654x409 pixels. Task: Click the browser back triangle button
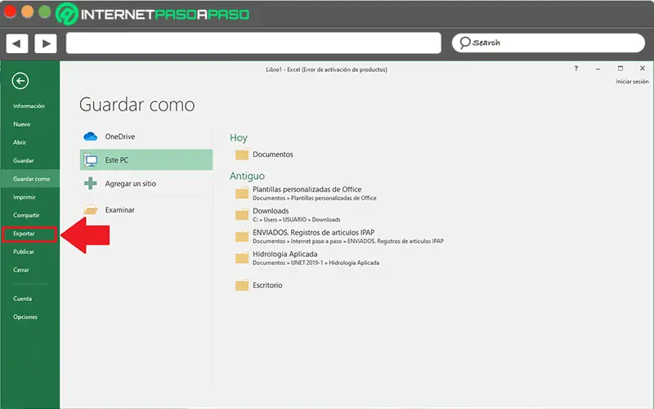[16, 43]
